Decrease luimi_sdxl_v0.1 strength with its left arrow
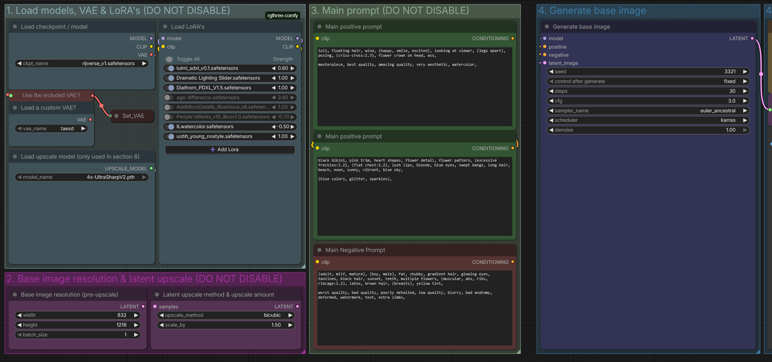Viewport: 772px width, 362px height. click(274, 68)
